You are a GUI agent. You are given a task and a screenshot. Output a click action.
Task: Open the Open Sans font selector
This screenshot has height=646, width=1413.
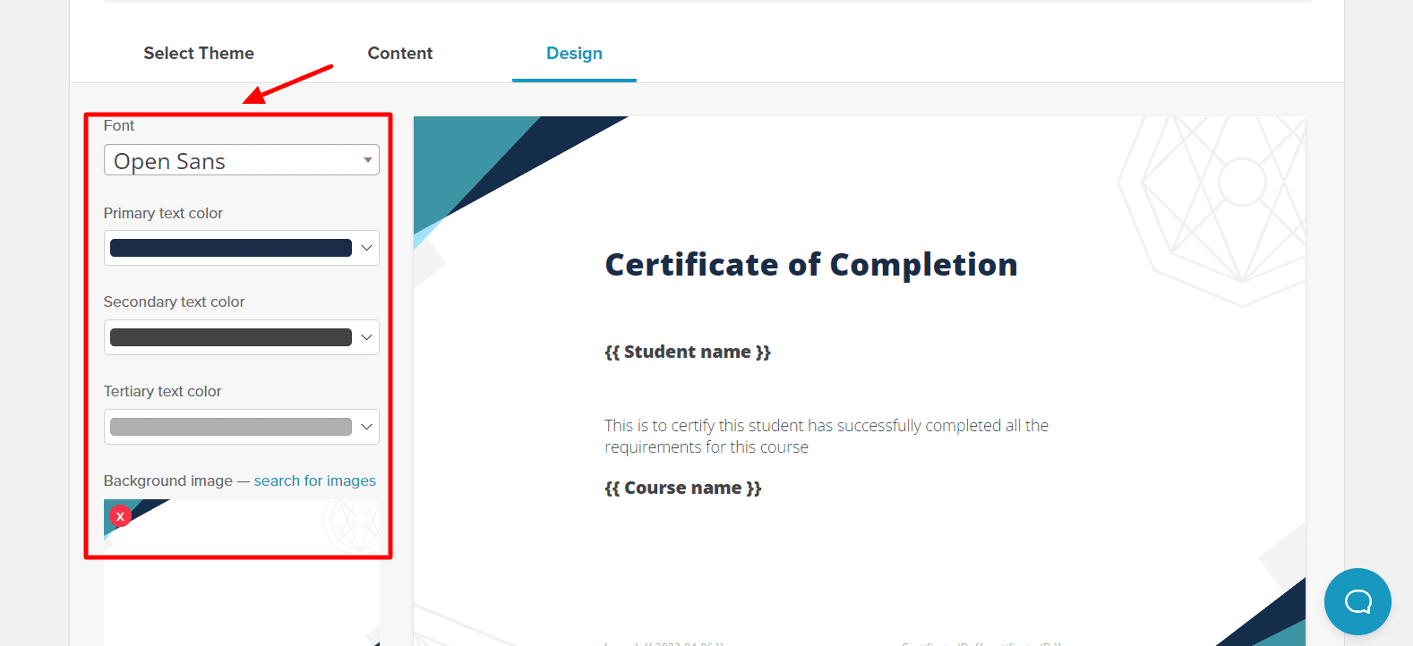pyautogui.click(x=233, y=161)
